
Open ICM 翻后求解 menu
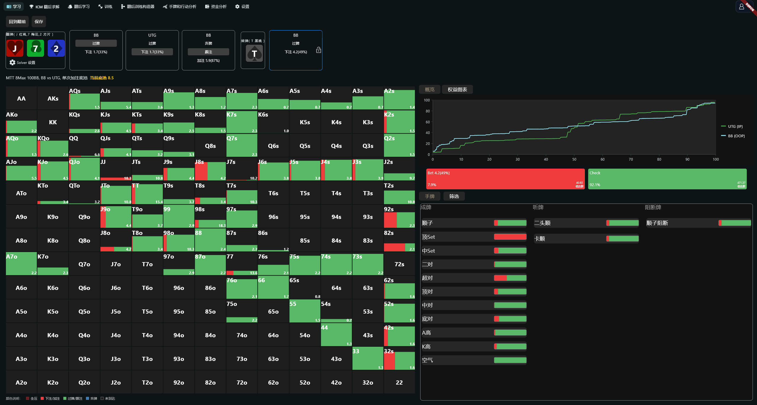click(44, 7)
